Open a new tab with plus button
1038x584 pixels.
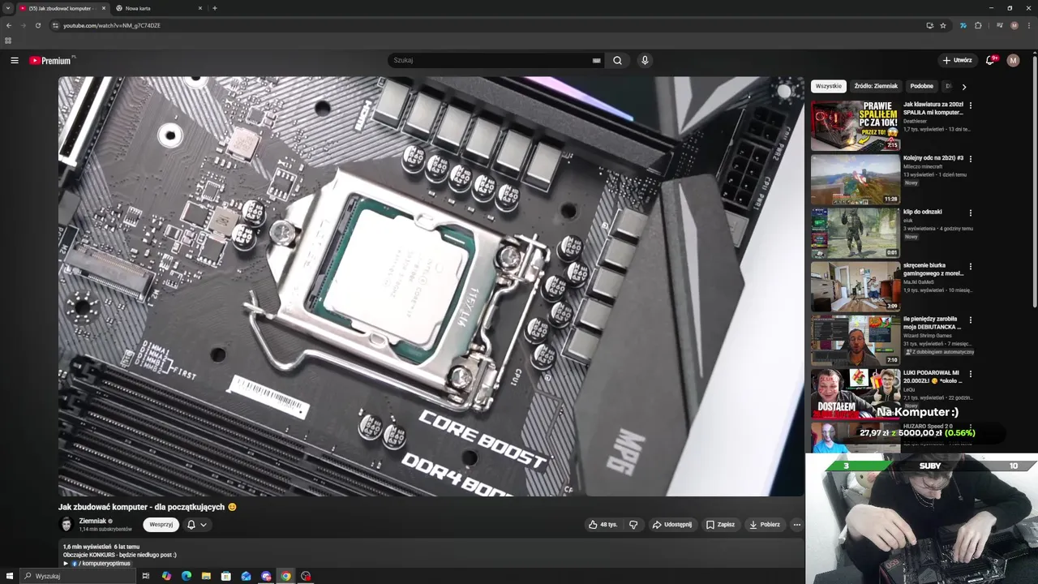pyautogui.click(x=214, y=8)
